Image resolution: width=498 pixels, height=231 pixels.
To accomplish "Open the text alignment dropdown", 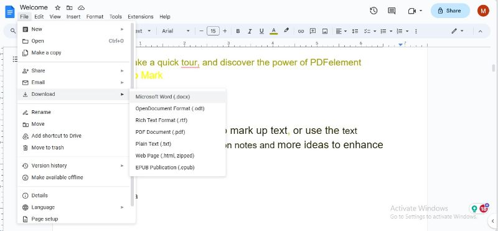I will pos(341,31).
